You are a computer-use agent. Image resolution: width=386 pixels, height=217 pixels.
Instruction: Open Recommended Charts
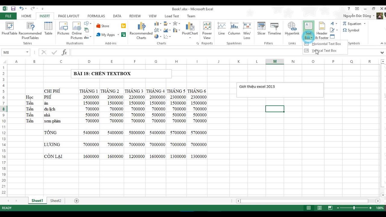[141, 30]
